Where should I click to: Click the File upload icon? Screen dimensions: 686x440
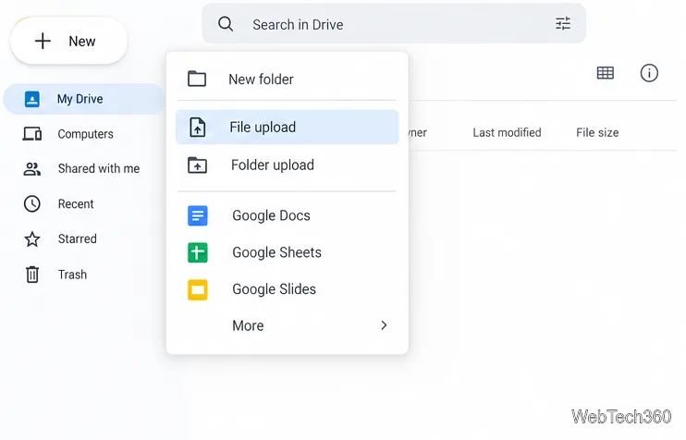pos(197,128)
